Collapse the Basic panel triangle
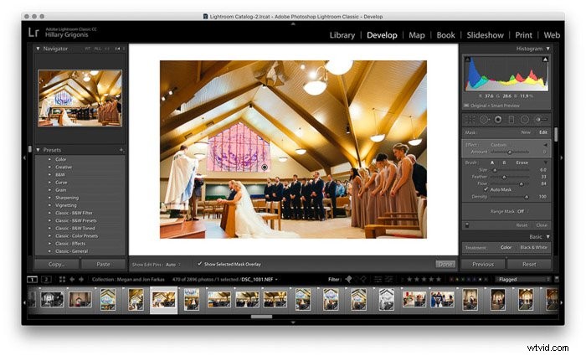The width and height of the screenshot is (586, 356). point(547,237)
